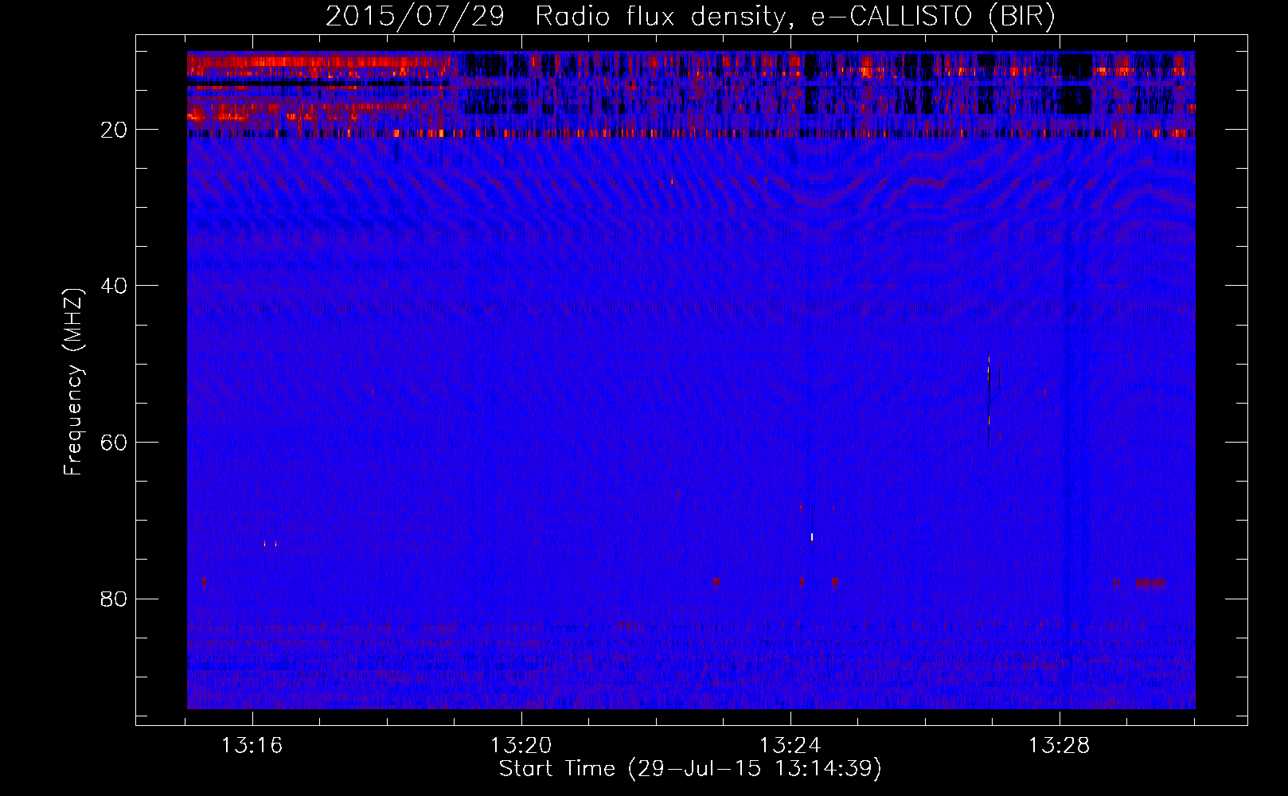This screenshot has width=1288, height=796.
Task: Click the plot title "Radio flux density, e-CALLISTO (BIR)"
Action: click(795, 17)
